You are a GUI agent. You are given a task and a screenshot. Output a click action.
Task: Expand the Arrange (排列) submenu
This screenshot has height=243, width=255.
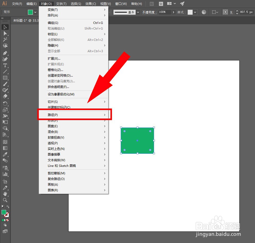tap(73, 15)
